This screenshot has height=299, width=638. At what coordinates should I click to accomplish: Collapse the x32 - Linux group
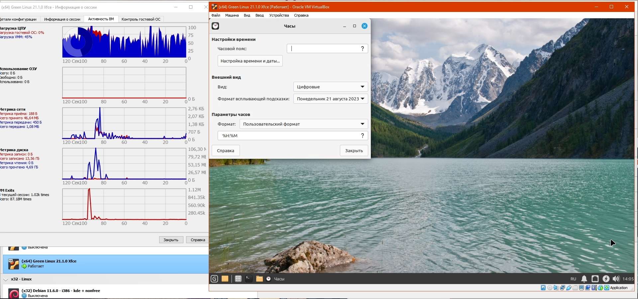pyautogui.click(x=6, y=279)
